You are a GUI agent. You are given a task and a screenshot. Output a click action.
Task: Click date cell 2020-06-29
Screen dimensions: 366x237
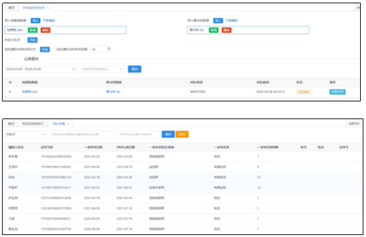(x=92, y=229)
